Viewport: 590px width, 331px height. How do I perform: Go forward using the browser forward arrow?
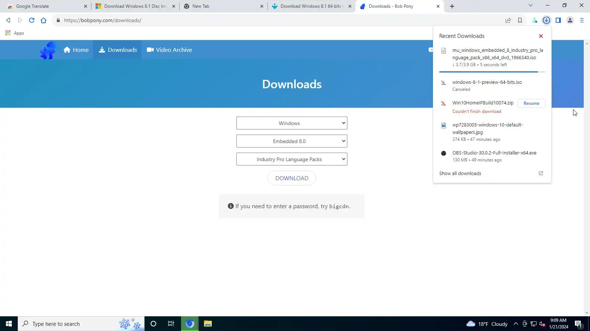click(20, 20)
